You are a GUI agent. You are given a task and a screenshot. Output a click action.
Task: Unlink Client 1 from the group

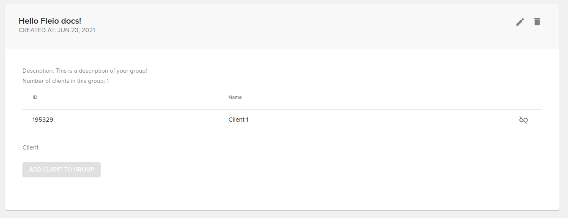pyautogui.click(x=524, y=120)
